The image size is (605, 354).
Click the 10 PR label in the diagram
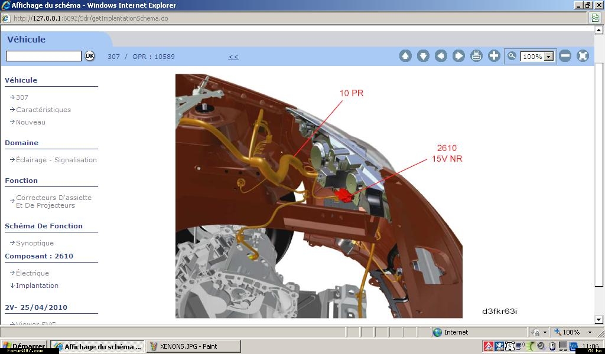pyautogui.click(x=351, y=93)
